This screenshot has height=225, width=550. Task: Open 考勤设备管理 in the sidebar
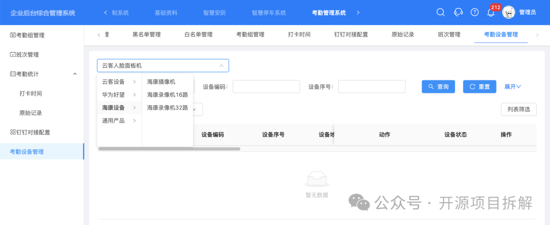coord(42,152)
